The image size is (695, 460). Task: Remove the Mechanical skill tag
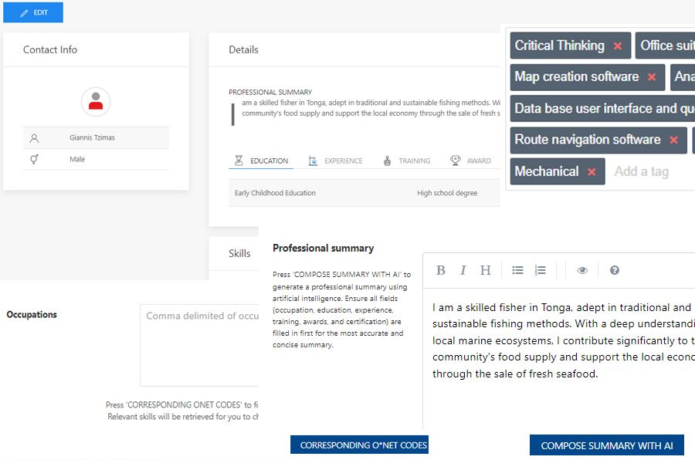point(592,171)
